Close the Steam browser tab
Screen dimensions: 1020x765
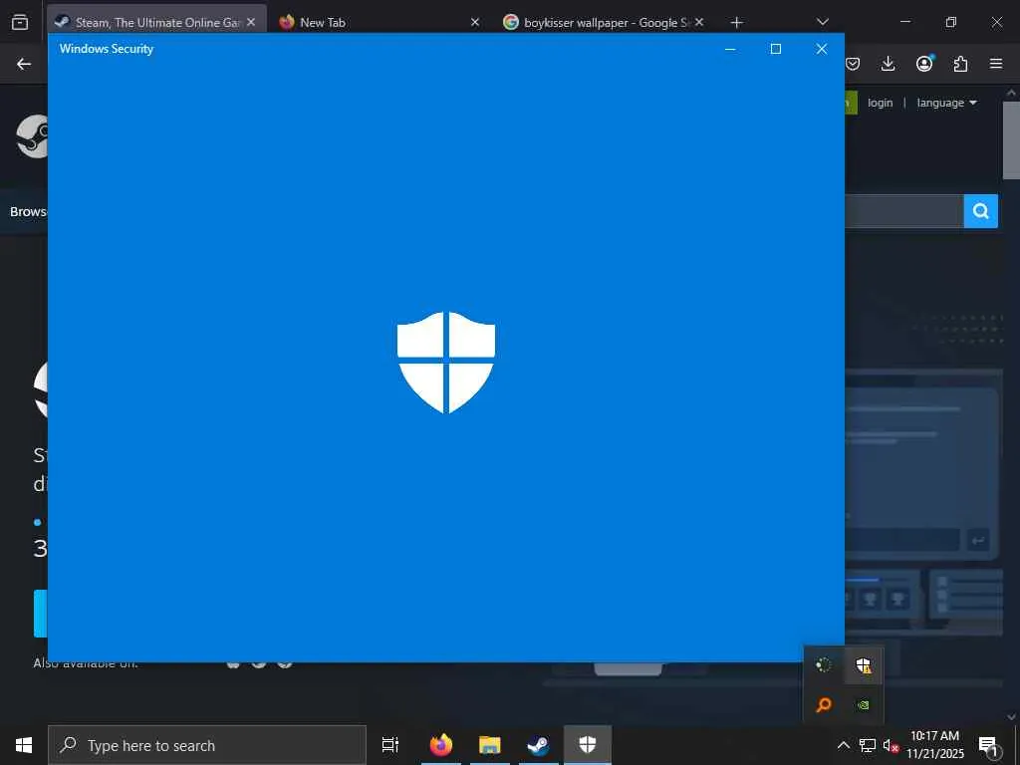[251, 22]
